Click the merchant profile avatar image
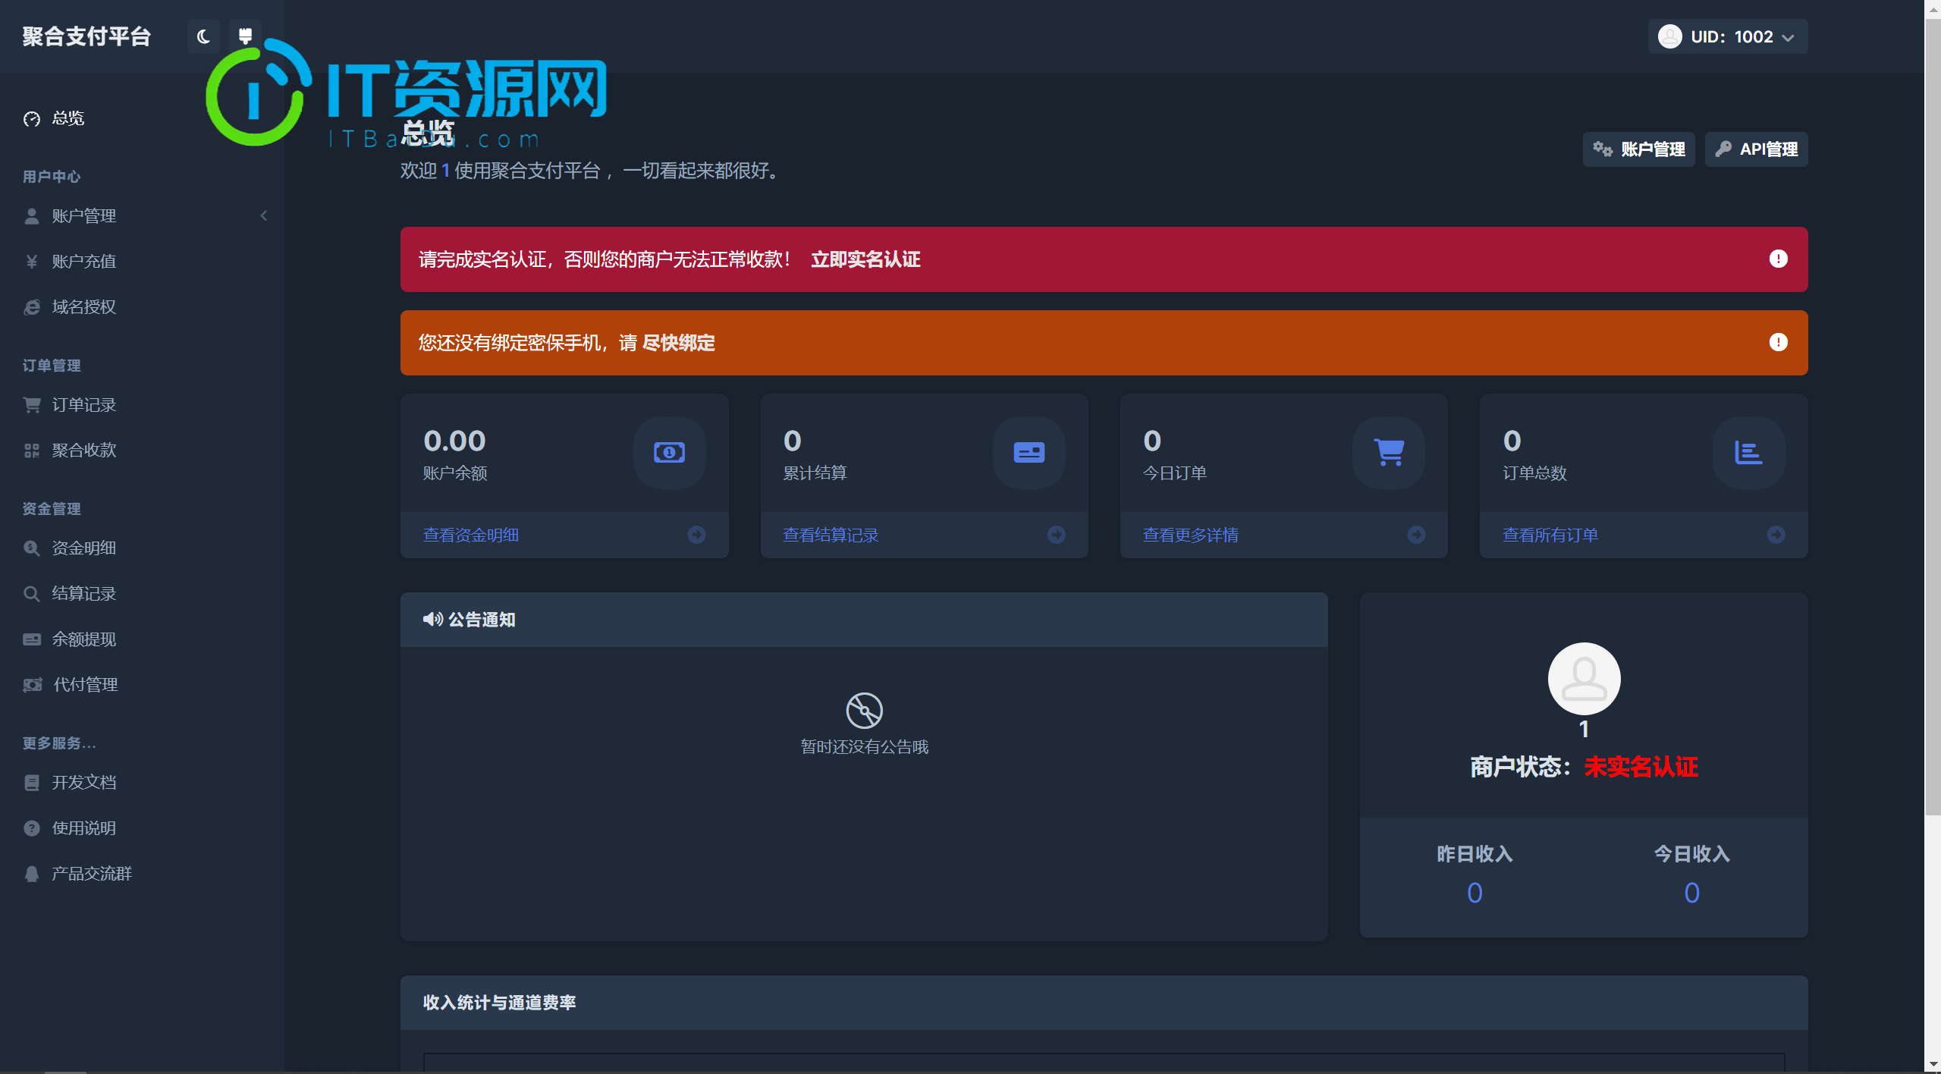This screenshot has height=1074, width=1941. click(1584, 679)
